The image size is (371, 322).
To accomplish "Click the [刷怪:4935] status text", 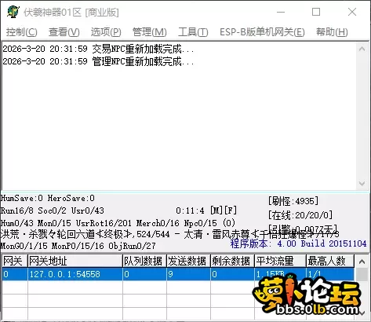I will click(x=293, y=201).
